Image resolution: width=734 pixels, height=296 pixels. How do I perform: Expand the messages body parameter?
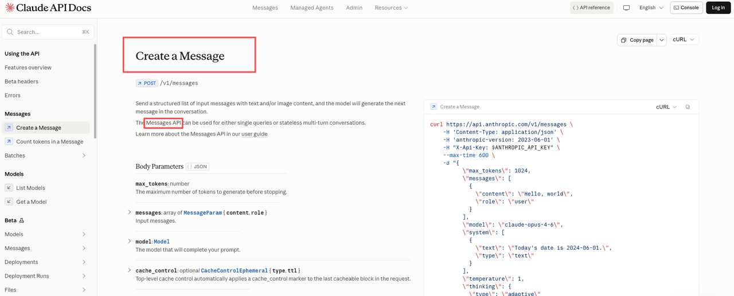tap(130, 212)
